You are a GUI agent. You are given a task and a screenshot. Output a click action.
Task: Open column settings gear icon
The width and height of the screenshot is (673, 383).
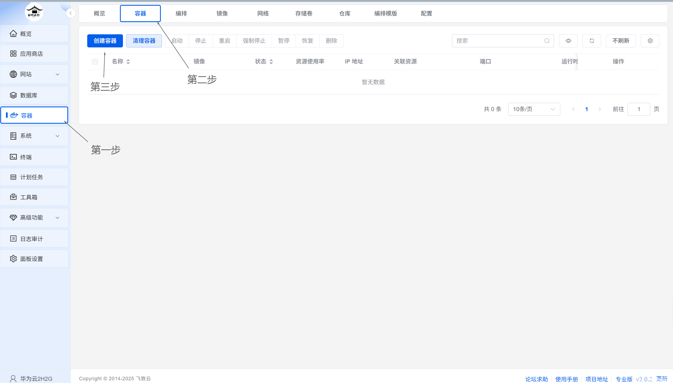tap(650, 41)
